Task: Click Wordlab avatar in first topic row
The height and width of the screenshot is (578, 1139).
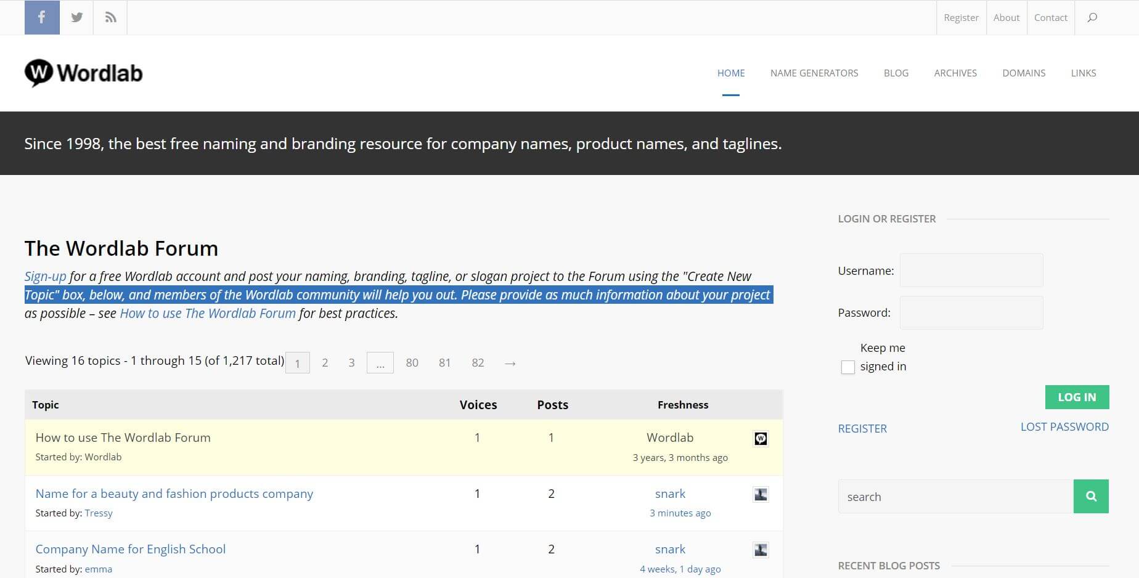Action: tap(761, 438)
